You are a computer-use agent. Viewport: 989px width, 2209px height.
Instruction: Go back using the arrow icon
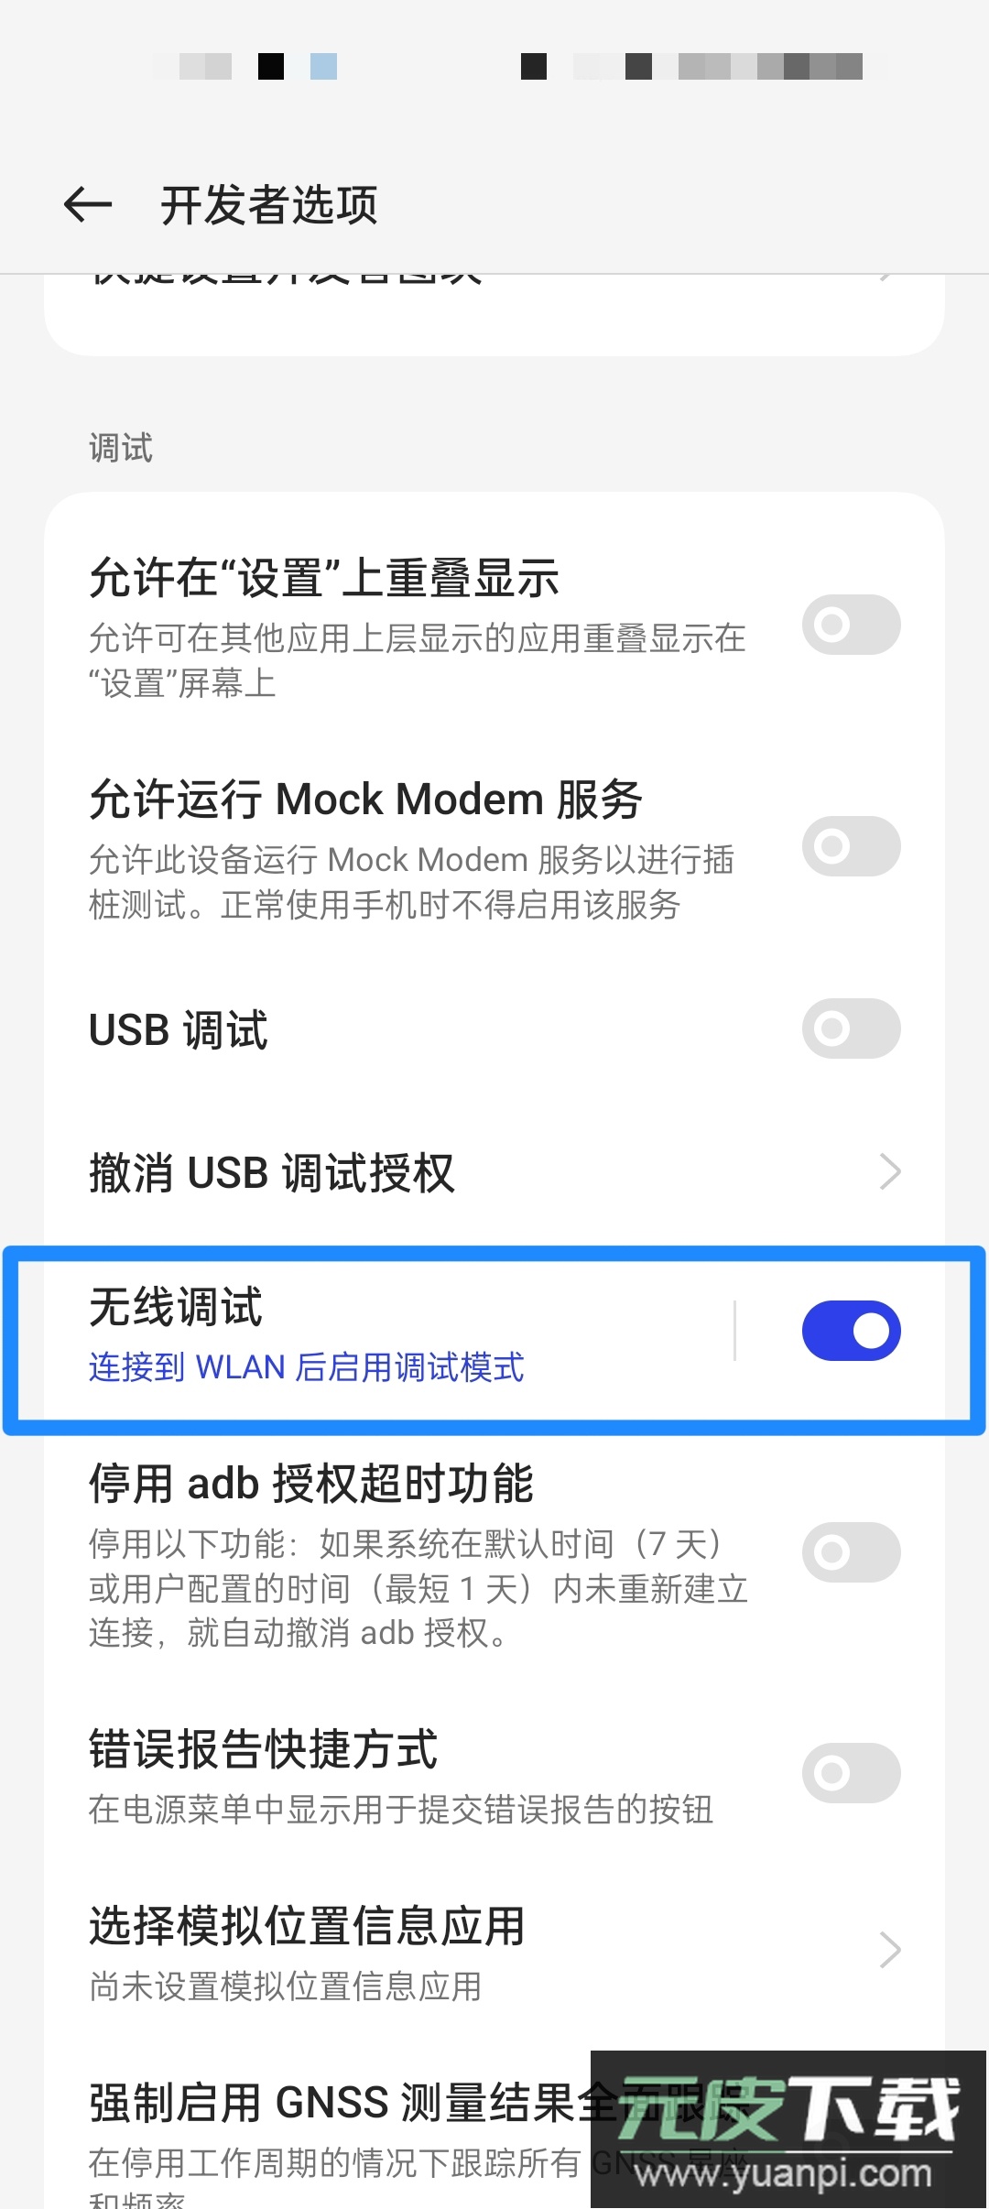coord(88,204)
